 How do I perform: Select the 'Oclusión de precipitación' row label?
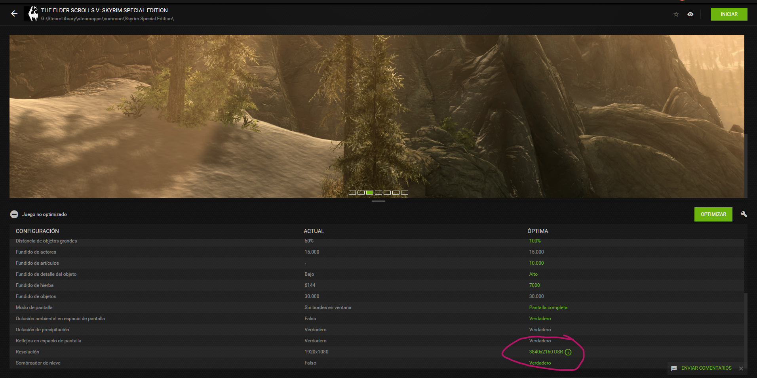point(42,330)
